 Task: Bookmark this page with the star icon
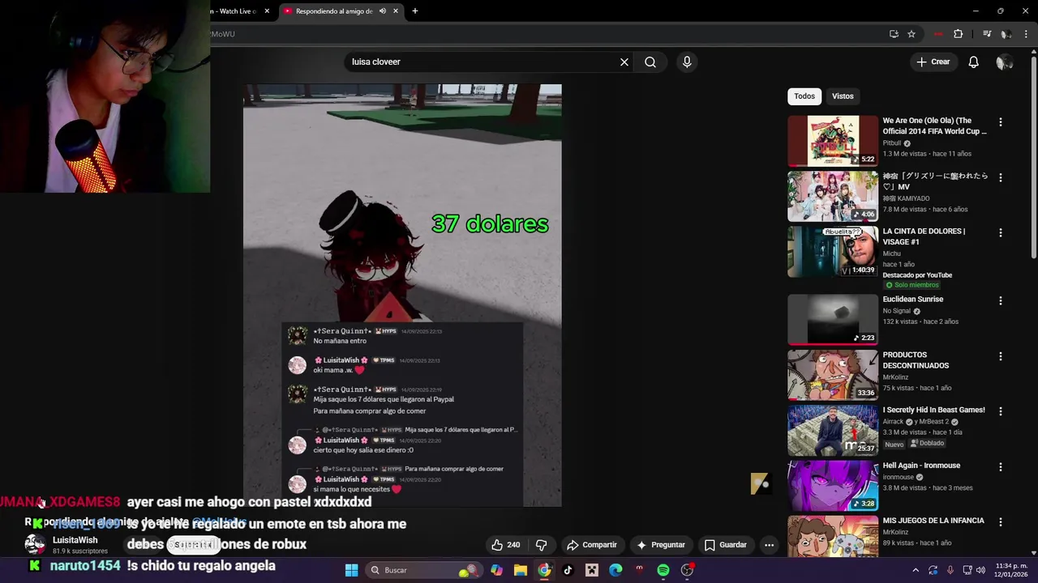[911, 34]
